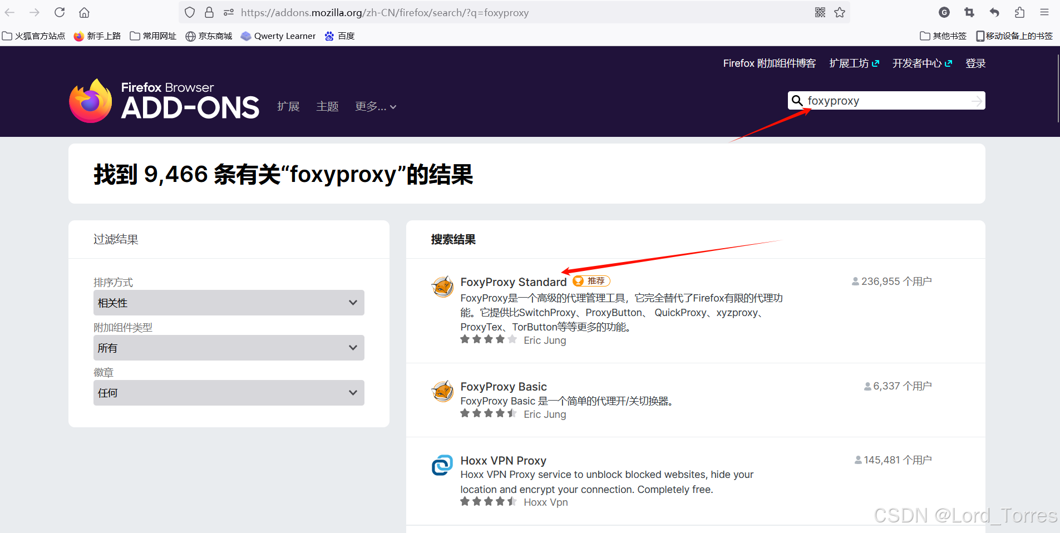Click author Hoxx Vpn text
1060x533 pixels.
coord(546,502)
